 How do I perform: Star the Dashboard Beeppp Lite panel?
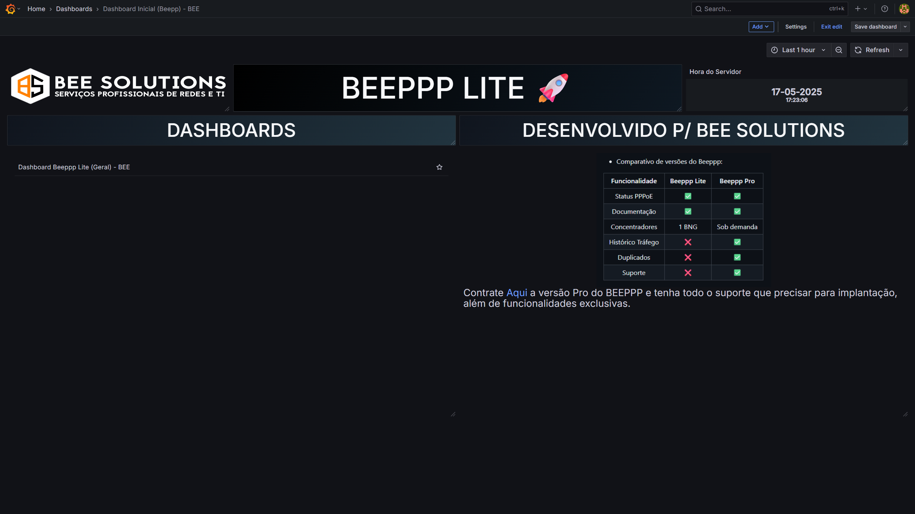[x=439, y=167]
